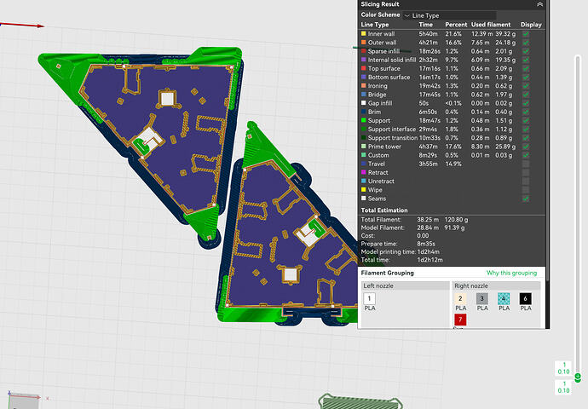Click filament 6 black swatch

pyautogui.click(x=526, y=298)
